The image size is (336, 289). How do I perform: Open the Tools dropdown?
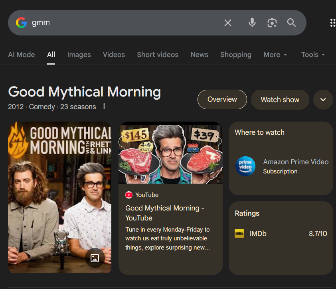pos(313,55)
